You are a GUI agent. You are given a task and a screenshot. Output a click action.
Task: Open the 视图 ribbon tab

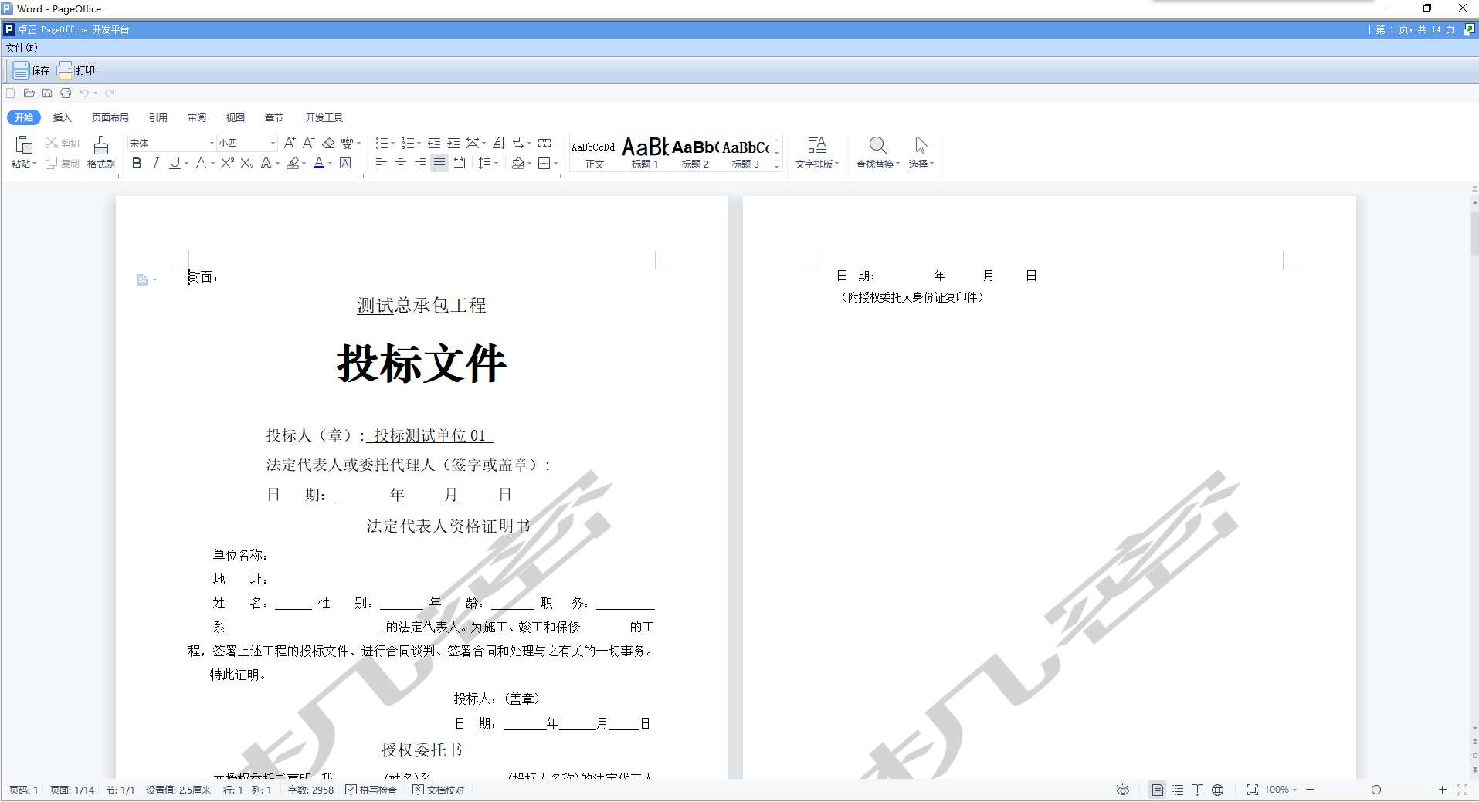pos(236,117)
